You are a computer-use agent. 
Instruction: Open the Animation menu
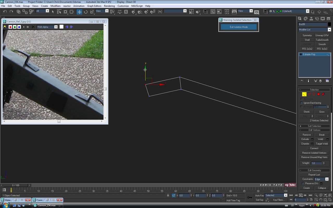(79, 6)
